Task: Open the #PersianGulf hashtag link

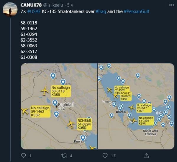Action: click(x=137, y=11)
